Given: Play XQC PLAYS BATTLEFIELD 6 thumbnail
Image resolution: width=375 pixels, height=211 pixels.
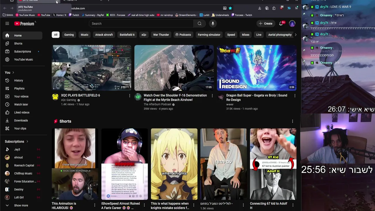Looking at the screenshot, I should point(92,68).
